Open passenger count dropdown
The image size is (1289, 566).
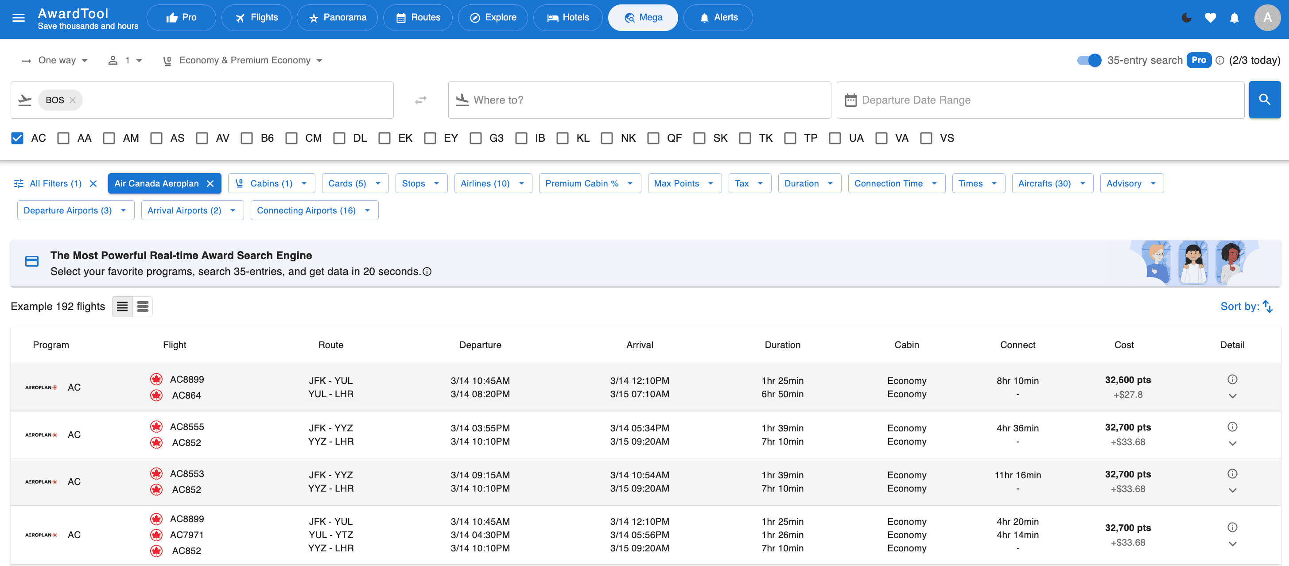pos(126,61)
